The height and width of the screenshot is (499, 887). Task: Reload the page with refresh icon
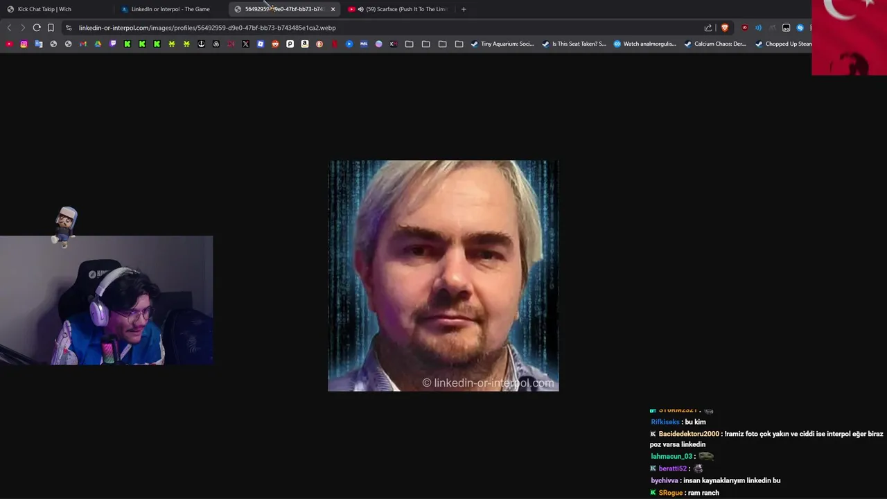click(x=37, y=28)
